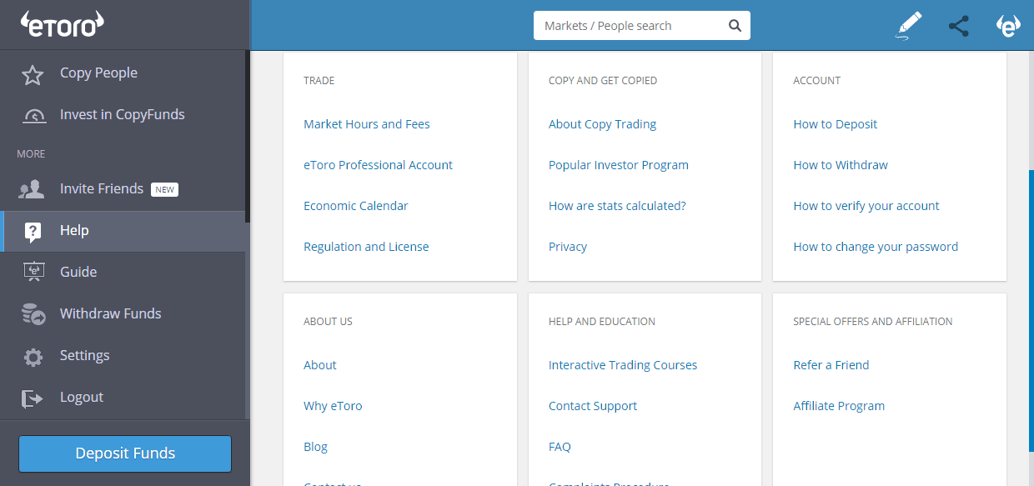This screenshot has width=1034, height=486.
Task: Open Regulation and License link
Action: pyautogui.click(x=366, y=247)
